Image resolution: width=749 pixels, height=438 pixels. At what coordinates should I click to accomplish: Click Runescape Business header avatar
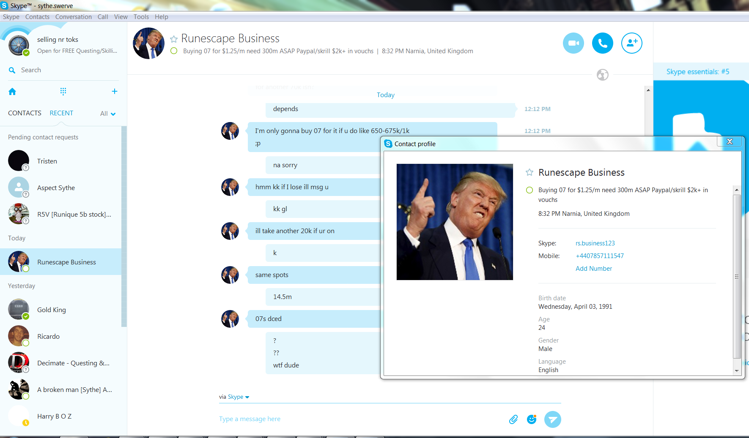[149, 43]
